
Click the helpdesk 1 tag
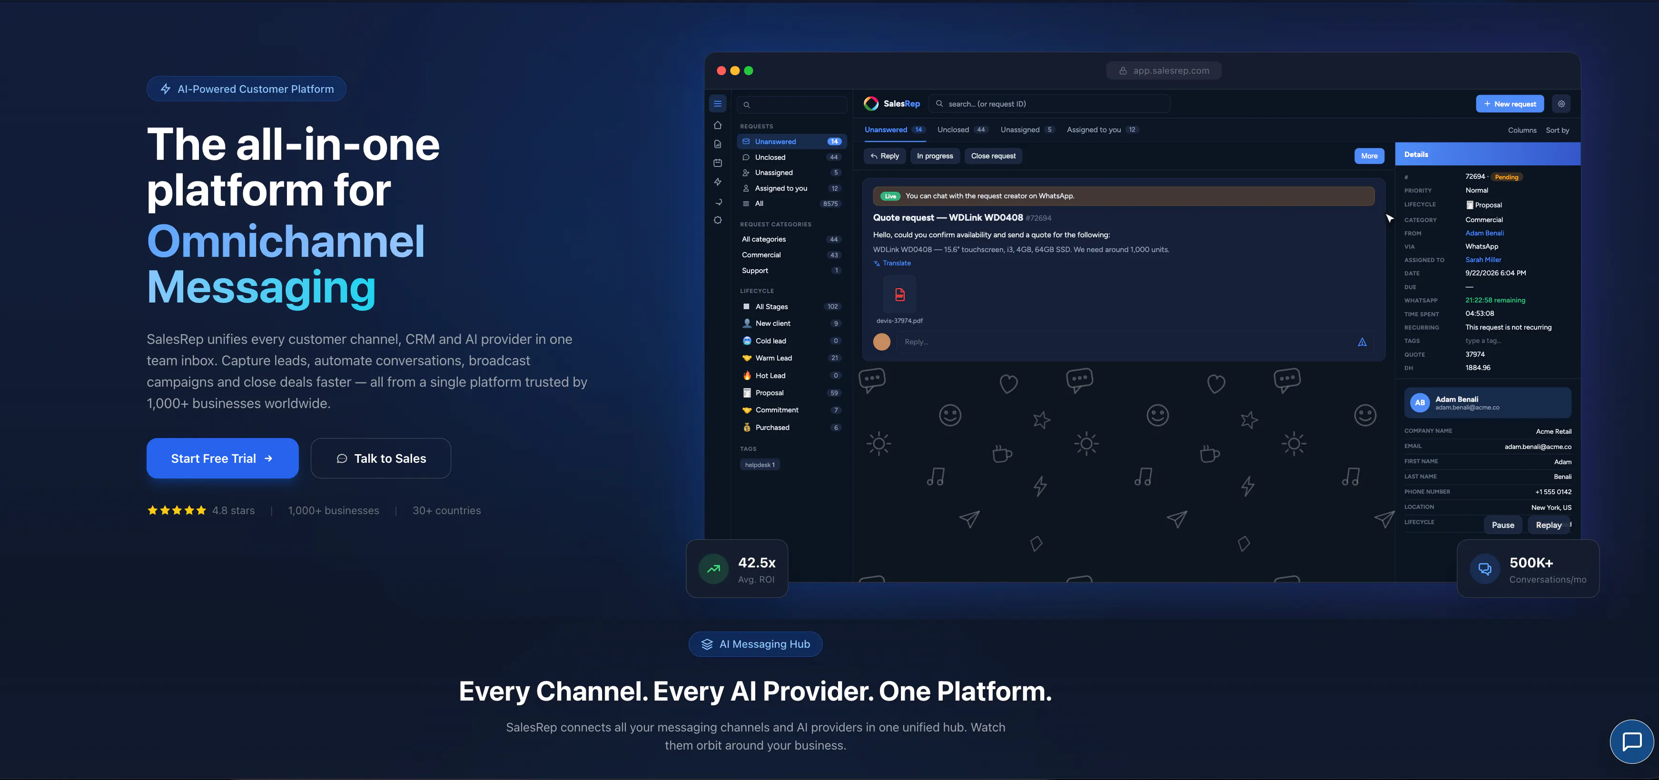click(x=760, y=465)
